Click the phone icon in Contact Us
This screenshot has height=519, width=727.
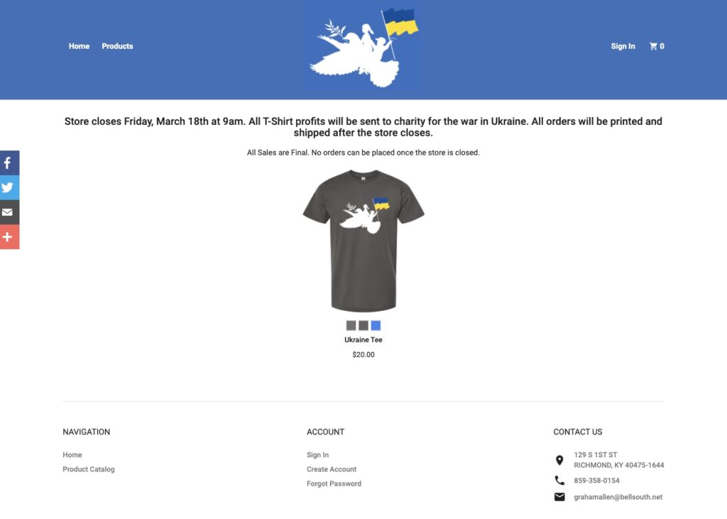click(559, 481)
